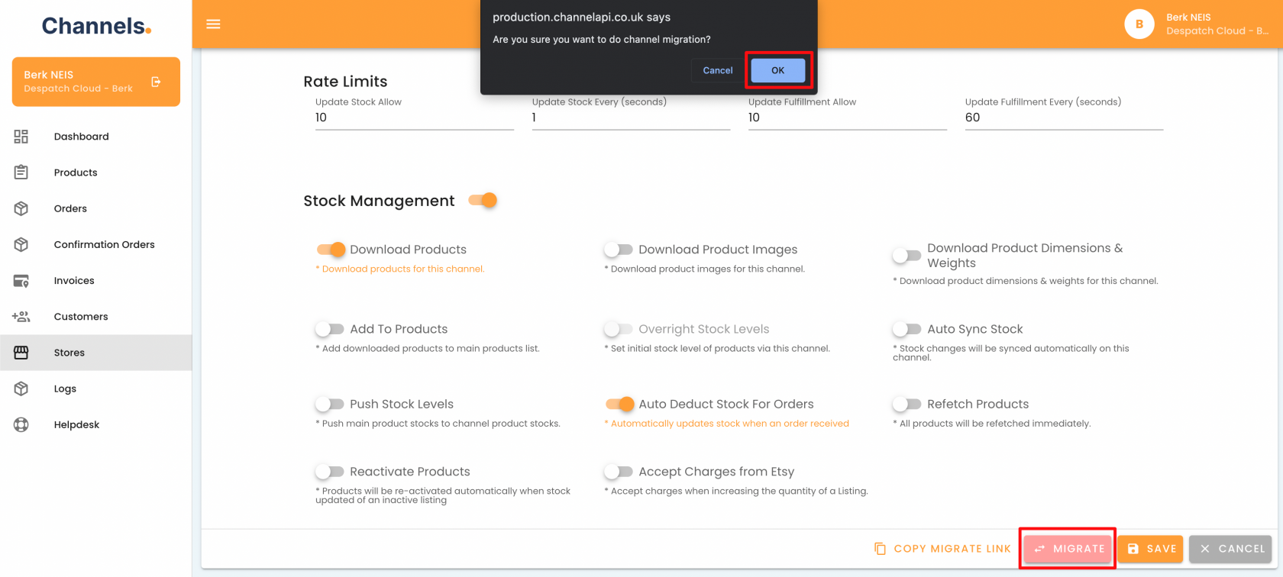Click the Invoices icon in sidebar
Viewport: 1283px width, 577px height.
pyautogui.click(x=21, y=281)
